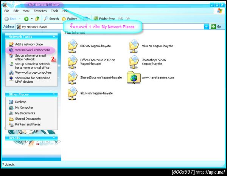Click the SharedDocs on Yagami-hayate label
This screenshot has width=227, height=176.
click(x=101, y=77)
